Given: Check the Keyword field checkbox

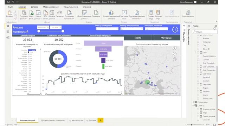Looking at the screenshot, I should (x=198, y=77).
